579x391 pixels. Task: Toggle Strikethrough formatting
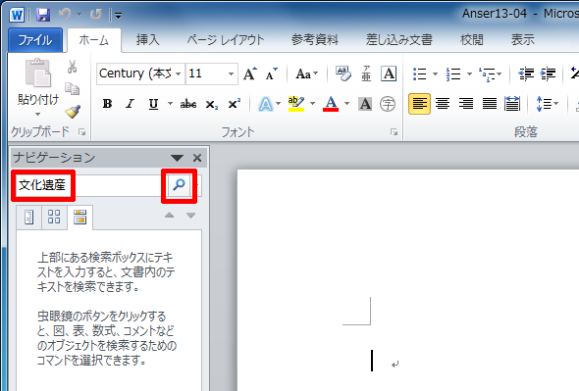point(188,104)
